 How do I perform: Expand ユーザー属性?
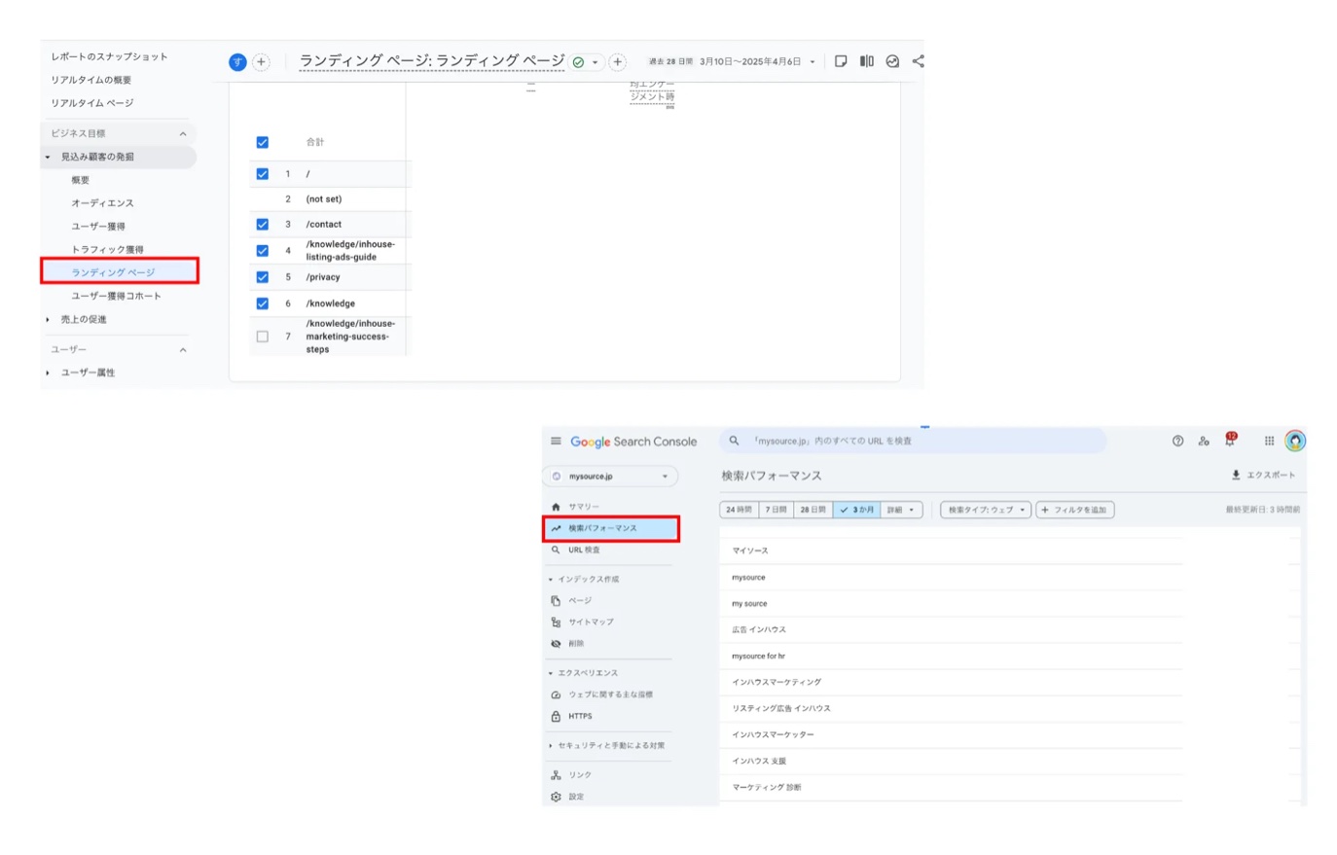pos(48,373)
